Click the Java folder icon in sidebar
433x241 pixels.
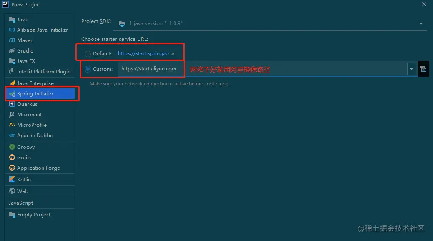12,19
